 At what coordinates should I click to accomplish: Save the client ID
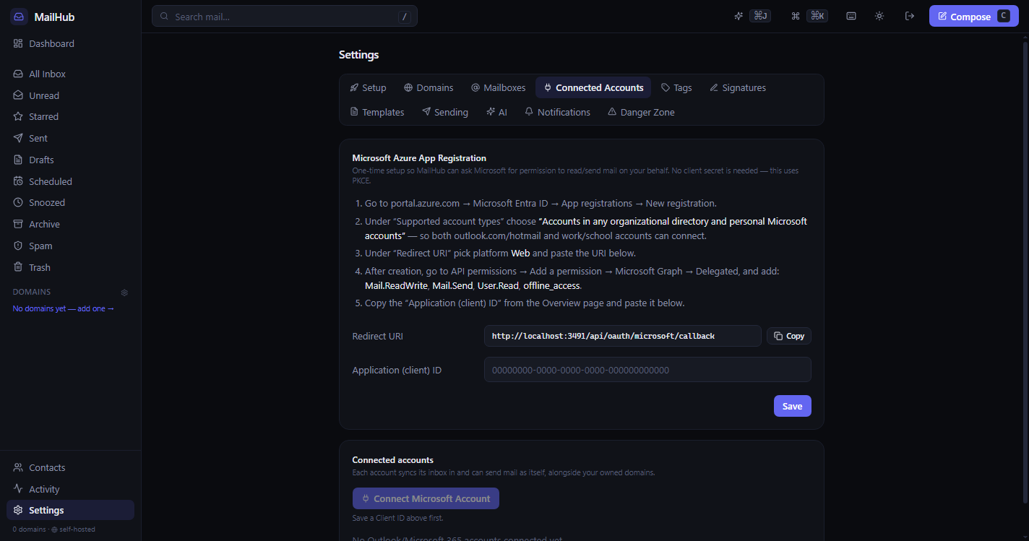coord(792,406)
